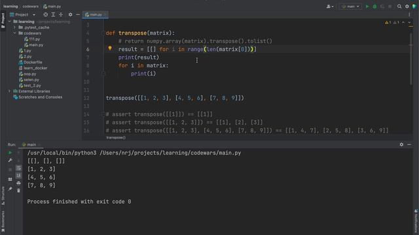
Task: Select 111.py in project tree
Action: (x=32, y=39)
